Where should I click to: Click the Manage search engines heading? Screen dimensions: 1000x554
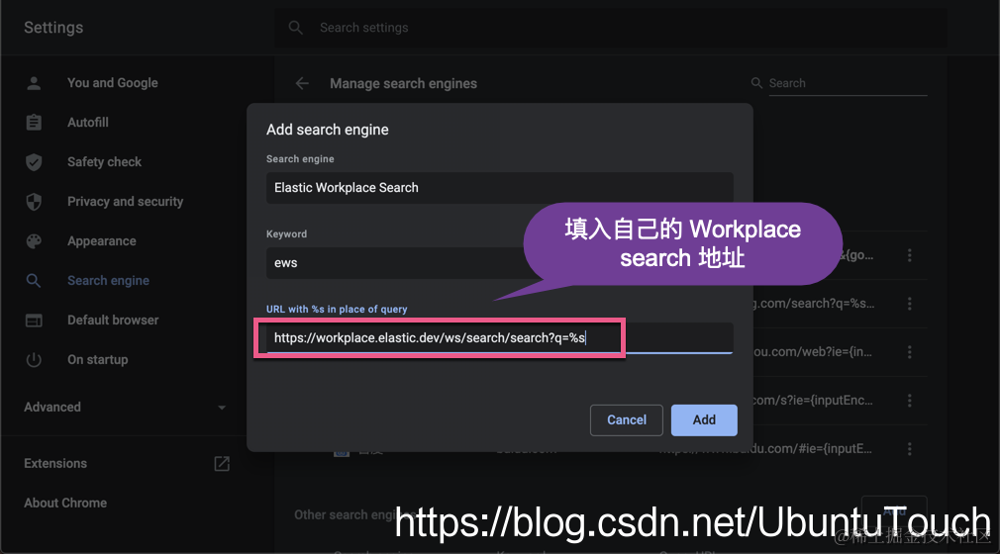pos(403,83)
